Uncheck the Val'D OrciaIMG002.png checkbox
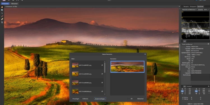The image size is (210, 105). pyautogui.click(x=102, y=74)
